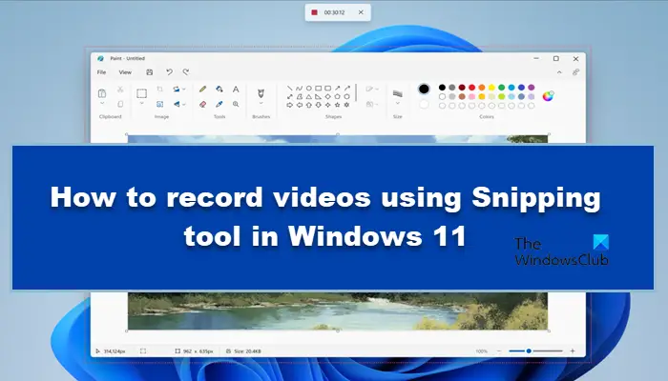Screen dimensions: 668x381
Task: Choose the pink color swatch
Action: point(471,96)
